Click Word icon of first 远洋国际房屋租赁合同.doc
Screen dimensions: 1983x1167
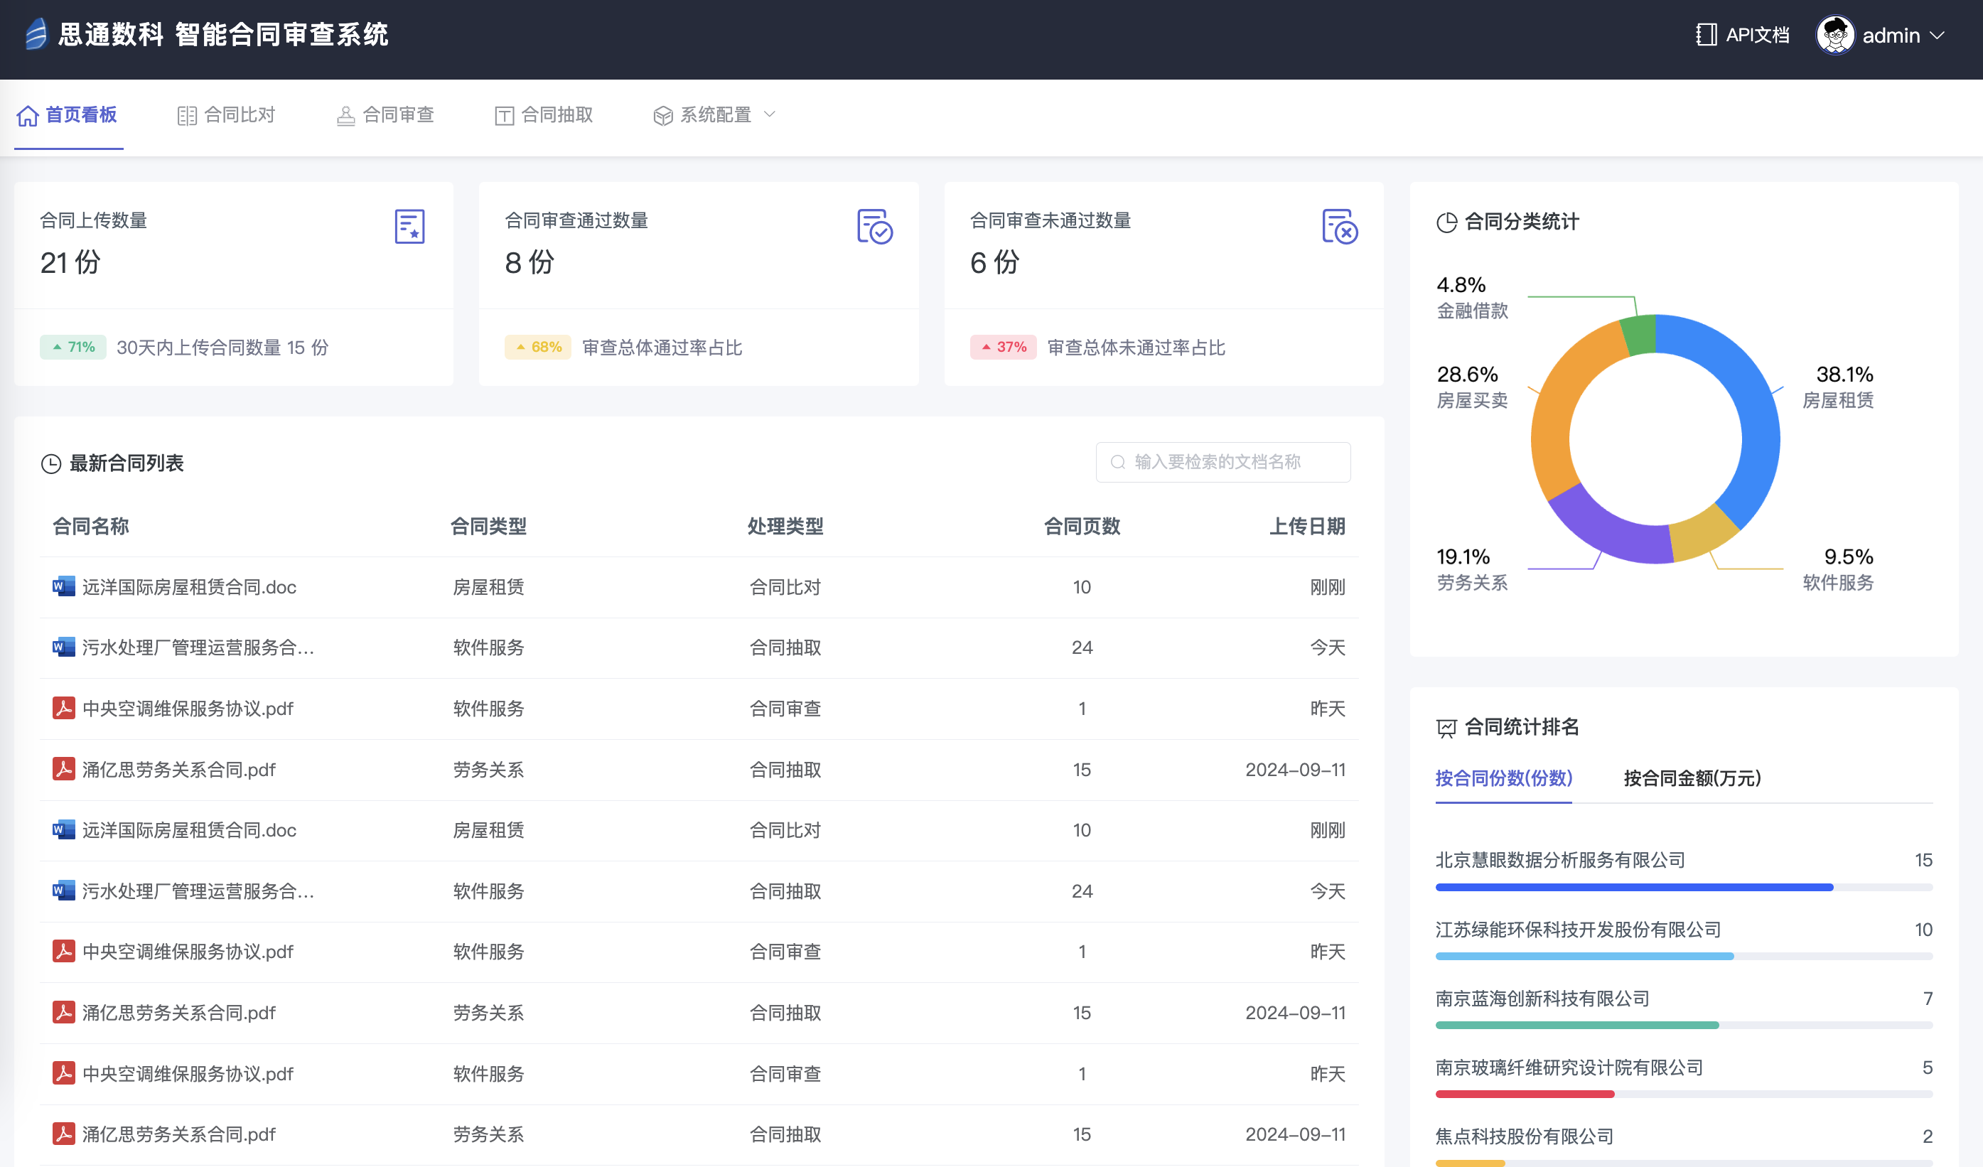pos(63,586)
